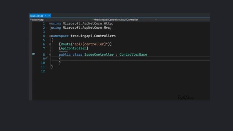
Task: Click the "api/[controller]" route string
Action: tap(90, 44)
